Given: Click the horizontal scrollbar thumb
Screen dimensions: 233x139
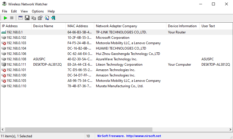Looking at the screenshot, I should pos(79,129).
